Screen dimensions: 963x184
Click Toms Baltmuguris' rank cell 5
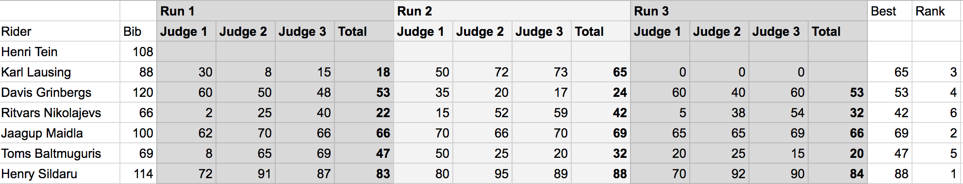(936, 153)
